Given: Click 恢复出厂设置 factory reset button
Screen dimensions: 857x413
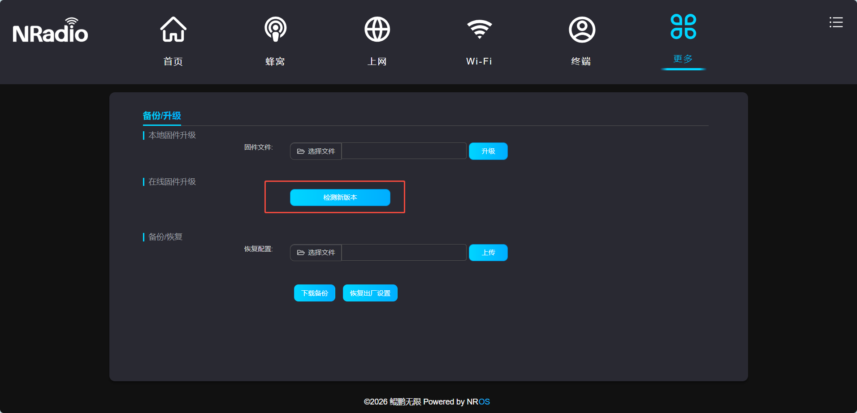Looking at the screenshot, I should pos(370,293).
